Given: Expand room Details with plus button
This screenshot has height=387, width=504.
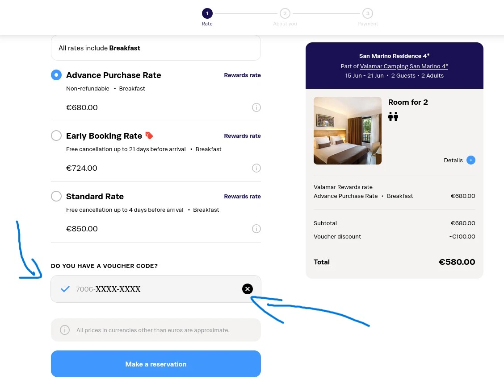Looking at the screenshot, I should 471,160.
